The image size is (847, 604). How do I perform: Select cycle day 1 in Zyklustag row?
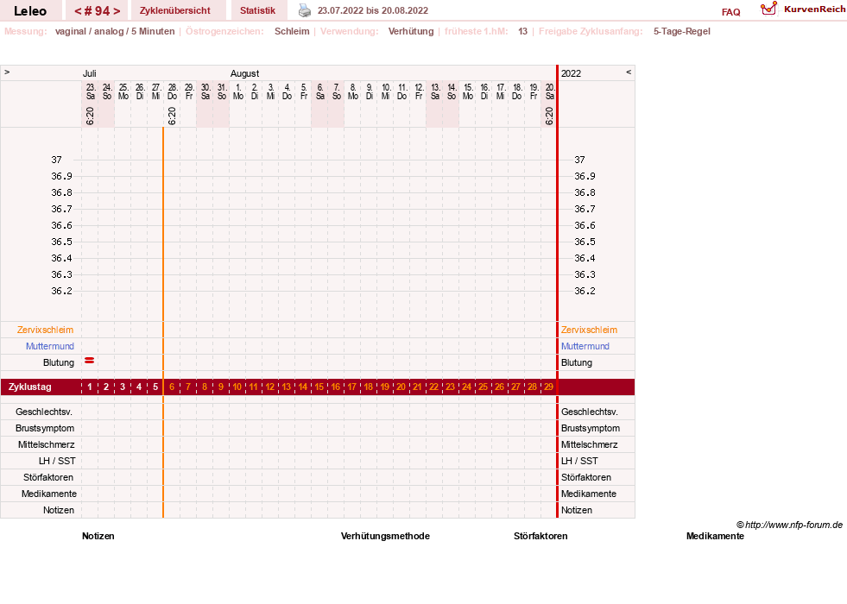[x=90, y=387]
